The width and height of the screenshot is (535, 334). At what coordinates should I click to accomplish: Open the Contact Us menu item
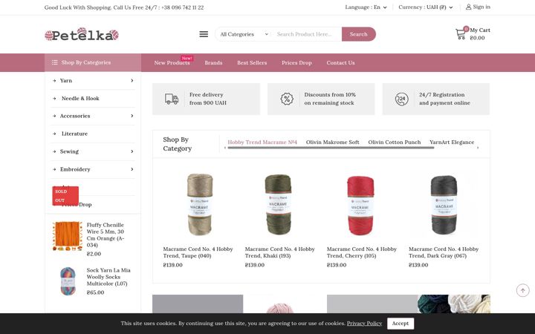pos(340,62)
